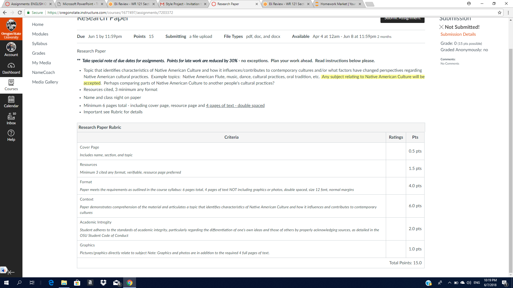The height and width of the screenshot is (288, 513).
Task: Open File Explorer from taskbar
Action: click(x=64, y=283)
